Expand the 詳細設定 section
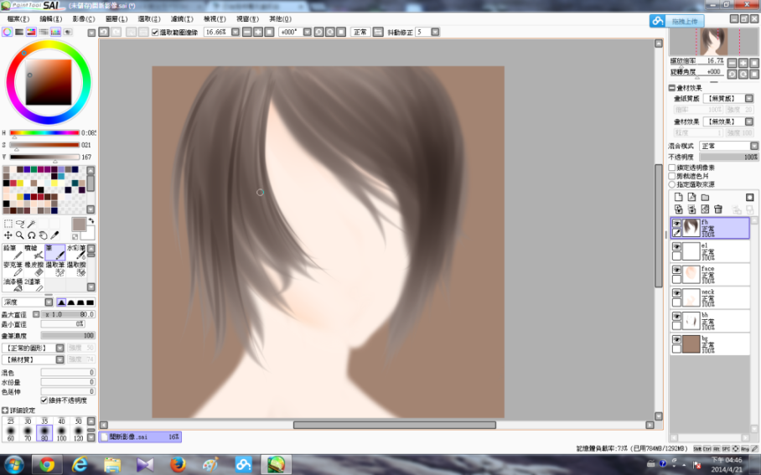 [x=5, y=410]
